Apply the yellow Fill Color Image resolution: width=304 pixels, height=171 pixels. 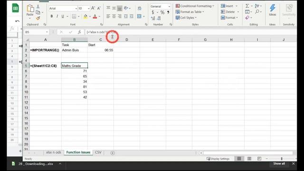coord(85,17)
